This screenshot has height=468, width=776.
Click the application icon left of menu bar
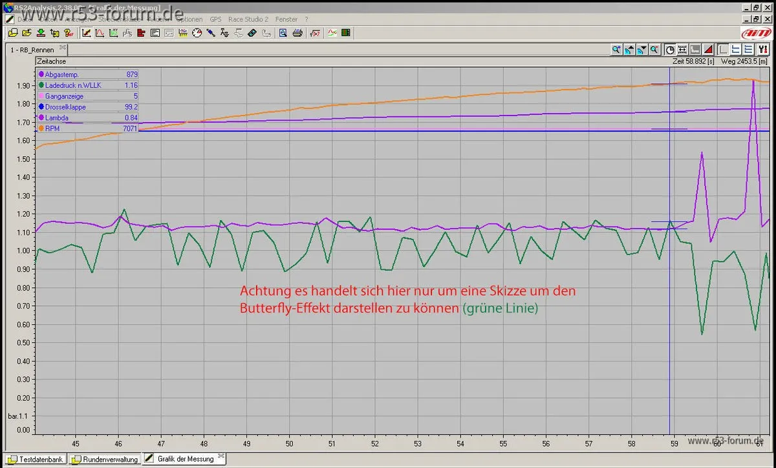coord(10,19)
